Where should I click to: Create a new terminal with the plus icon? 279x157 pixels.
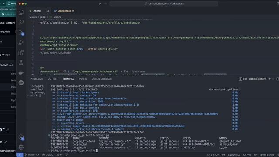point(269,79)
